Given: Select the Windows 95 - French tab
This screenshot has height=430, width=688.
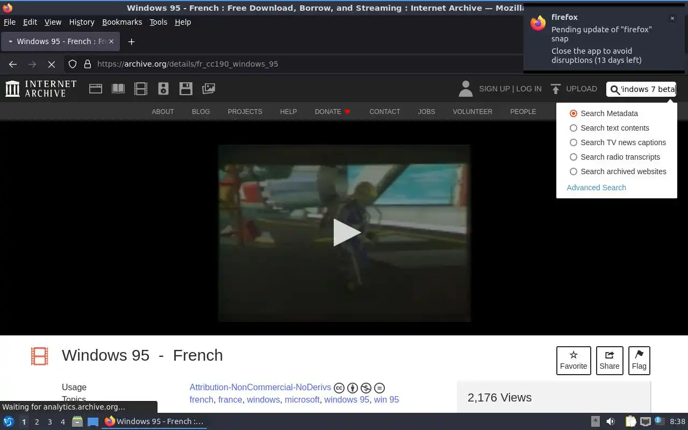Looking at the screenshot, I should (x=59, y=41).
